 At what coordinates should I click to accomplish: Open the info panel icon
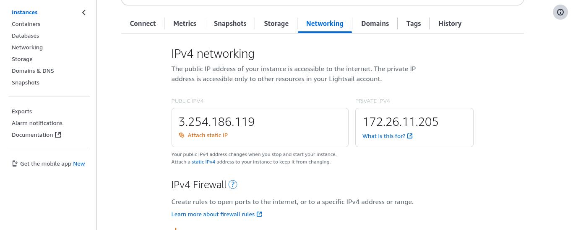pos(560,12)
